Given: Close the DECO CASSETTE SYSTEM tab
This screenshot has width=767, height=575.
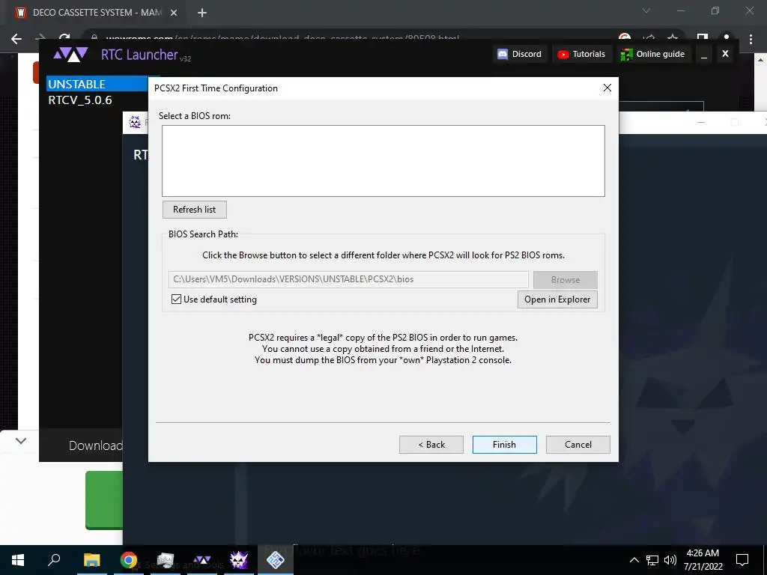Looking at the screenshot, I should pos(174,13).
